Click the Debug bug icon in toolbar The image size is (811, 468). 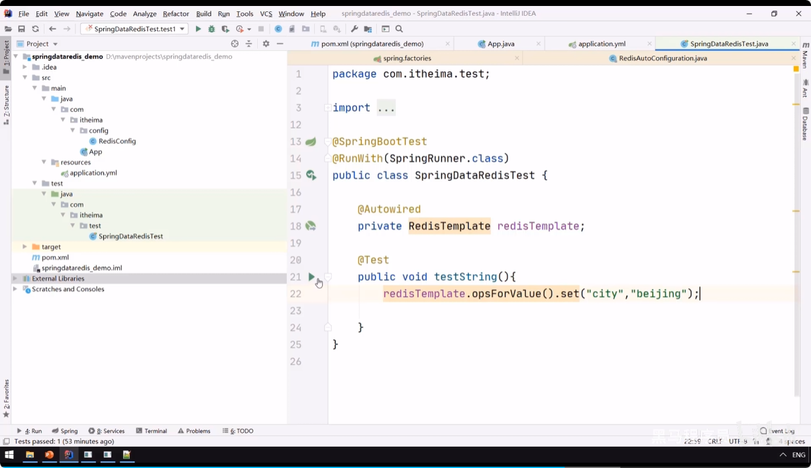[x=211, y=29]
